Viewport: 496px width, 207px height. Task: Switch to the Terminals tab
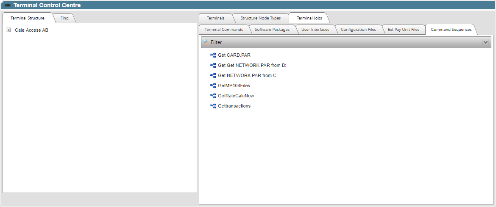pyautogui.click(x=216, y=18)
